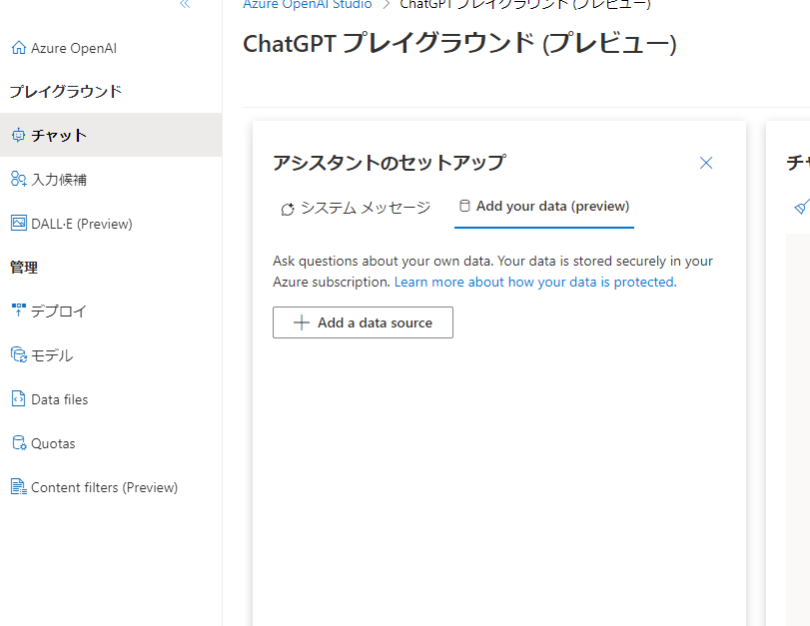Click the DALL·E image icon

(x=19, y=223)
